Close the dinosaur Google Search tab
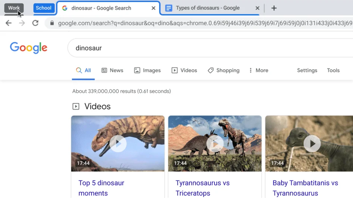Viewport: 353px width, 198px height. pos(153,8)
